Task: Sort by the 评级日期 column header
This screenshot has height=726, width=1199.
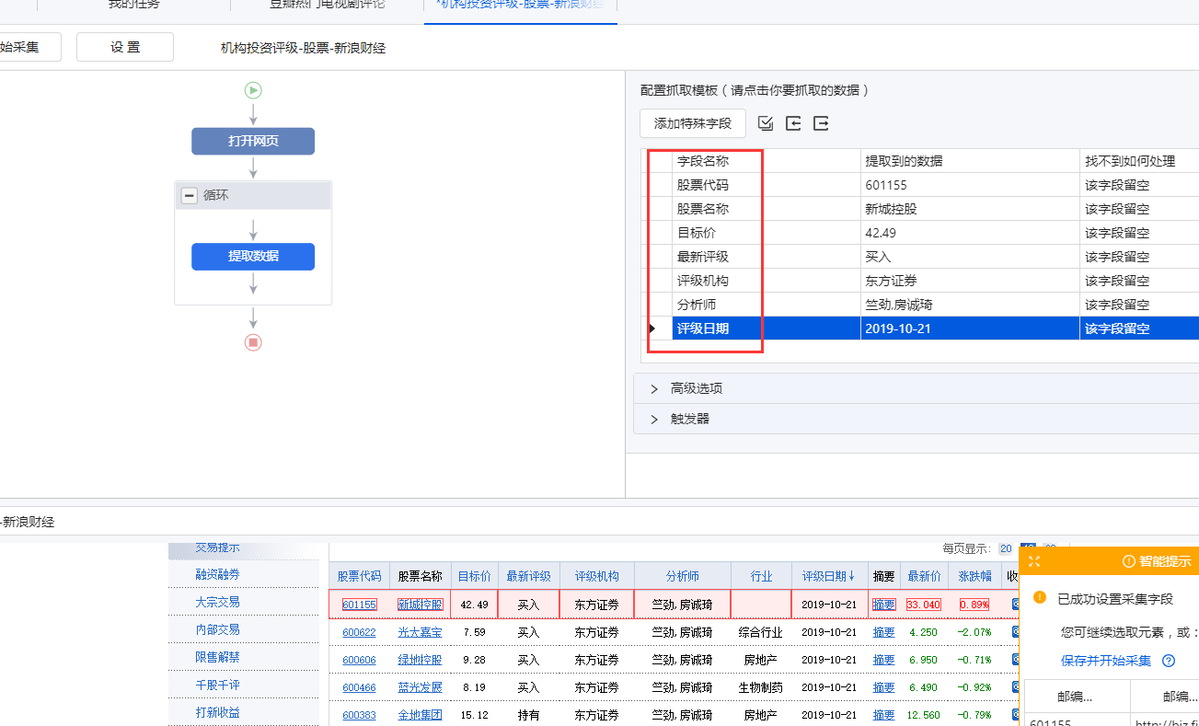Action: click(829, 576)
